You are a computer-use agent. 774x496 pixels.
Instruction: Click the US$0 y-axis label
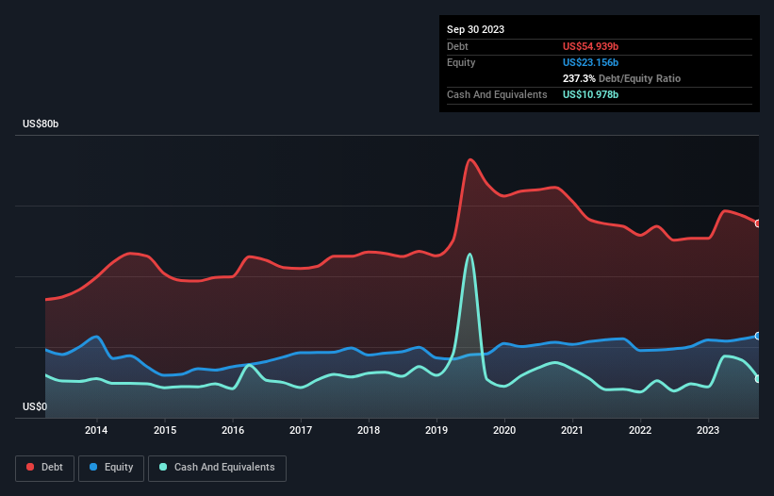tap(35, 406)
